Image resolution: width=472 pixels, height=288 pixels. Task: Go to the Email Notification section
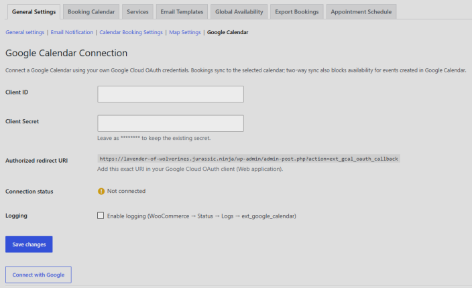72,32
